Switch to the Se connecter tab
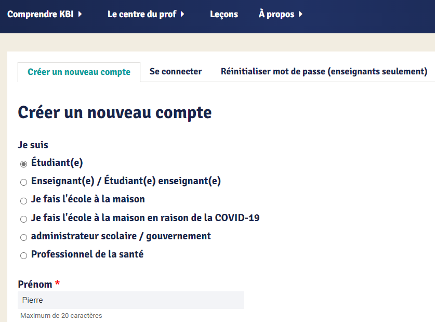Screen dimensions: 435x322 176,71
